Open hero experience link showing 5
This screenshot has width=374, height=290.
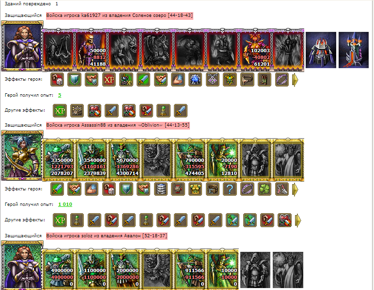point(60,95)
